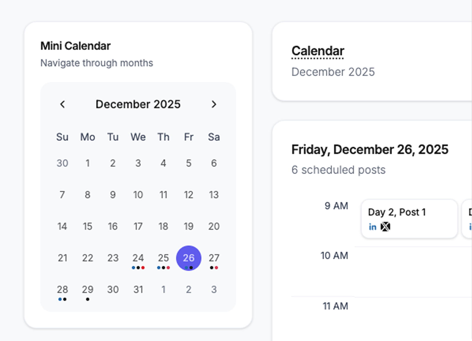Select December 24 in mini calendar
The width and height of the screenshot is (472, 341).
coord(138,258)
